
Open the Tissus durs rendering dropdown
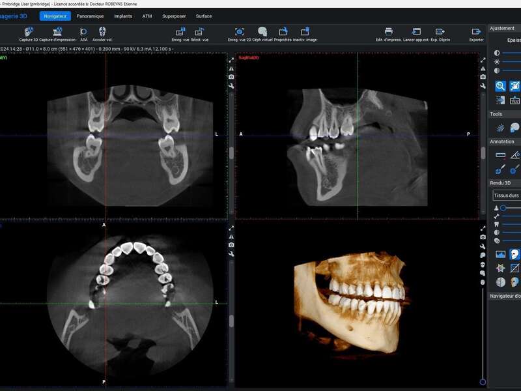click(506, 195)
